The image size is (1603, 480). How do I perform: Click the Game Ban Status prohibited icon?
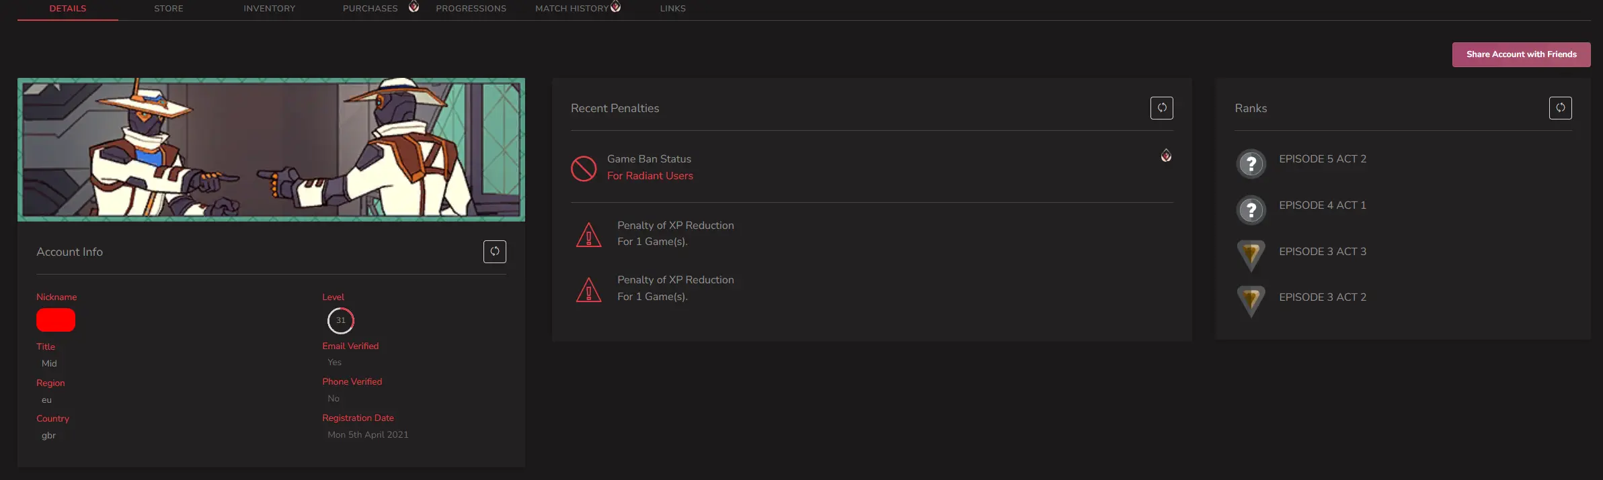pos(584,169)
